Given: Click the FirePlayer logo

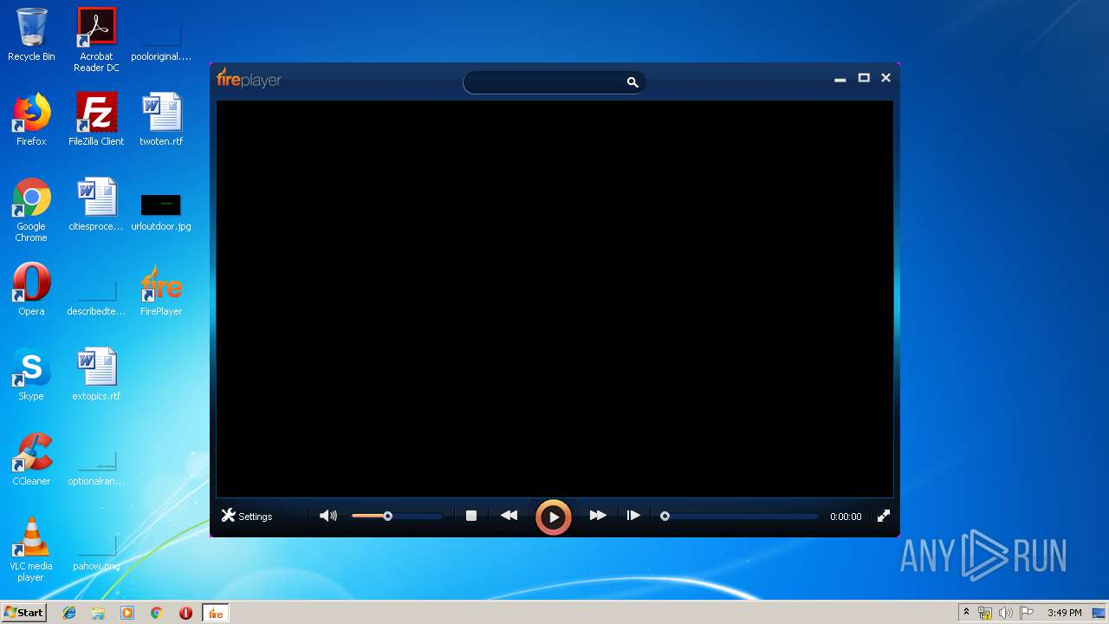Looking at the screenshot, I should (249, 79).
